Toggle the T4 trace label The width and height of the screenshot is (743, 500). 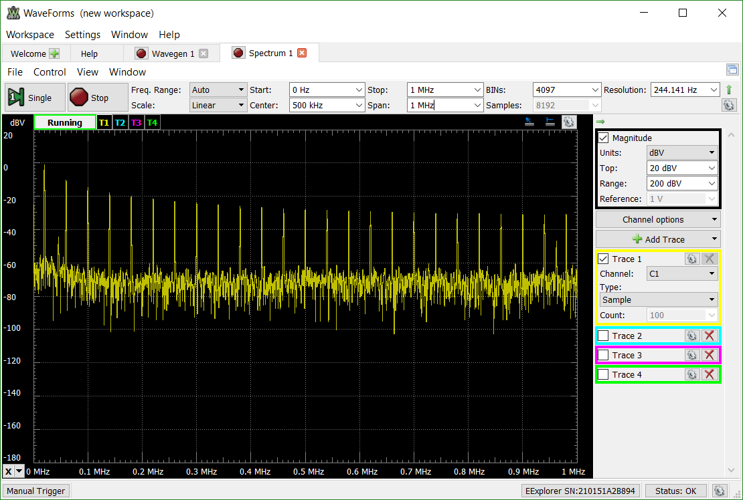coord(152,122)
